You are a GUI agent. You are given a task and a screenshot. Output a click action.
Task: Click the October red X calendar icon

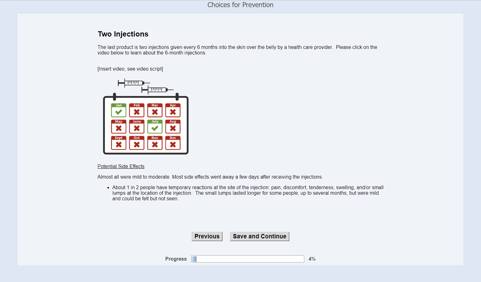(136, 143)
